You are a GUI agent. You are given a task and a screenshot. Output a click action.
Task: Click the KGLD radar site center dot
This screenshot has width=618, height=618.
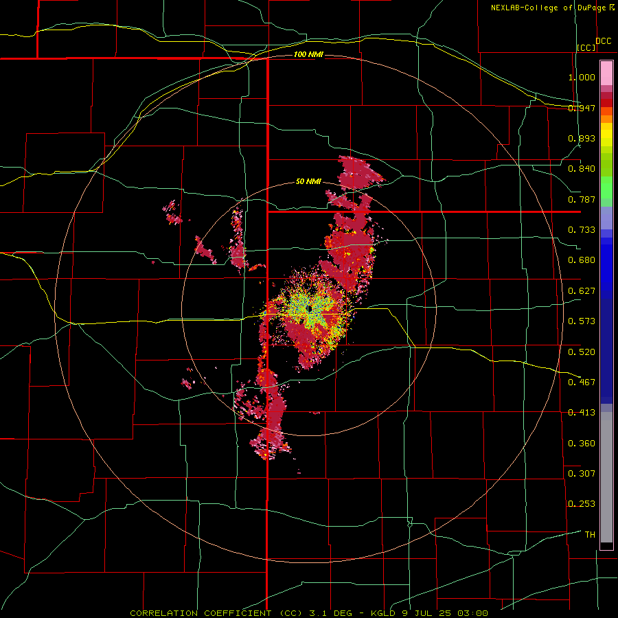click(x=310, y=308)
